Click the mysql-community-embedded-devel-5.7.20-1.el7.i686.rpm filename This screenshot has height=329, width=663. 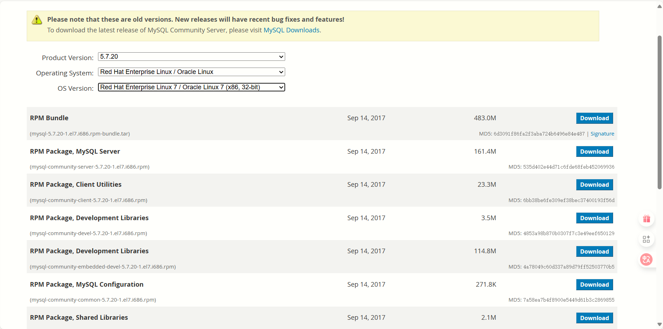tap(103, 267)
